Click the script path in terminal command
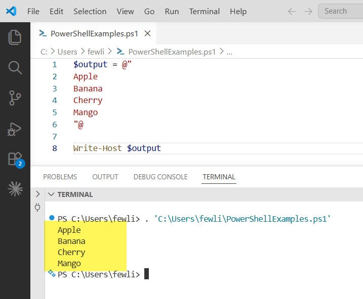363x299 pixels. [243, 219]
